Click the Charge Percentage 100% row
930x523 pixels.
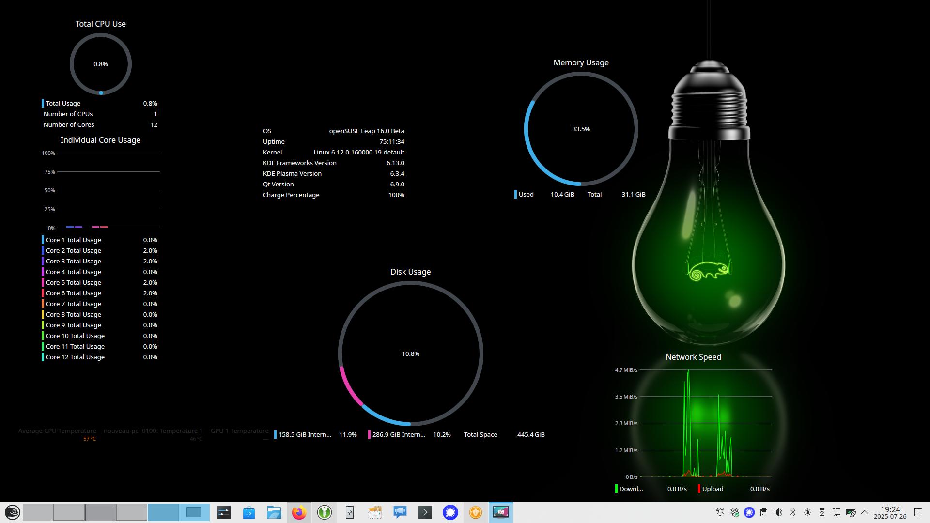333,195
